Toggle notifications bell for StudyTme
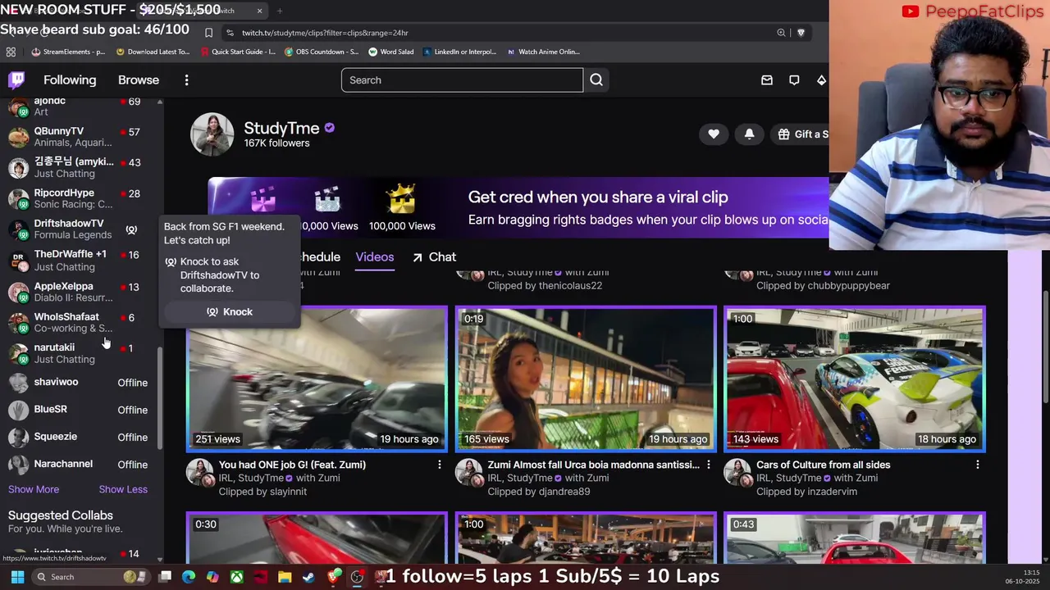This screenshot has width=1050, height=590. tap(749, 134)
